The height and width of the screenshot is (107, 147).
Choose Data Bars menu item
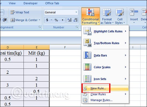tap(105, 55)
